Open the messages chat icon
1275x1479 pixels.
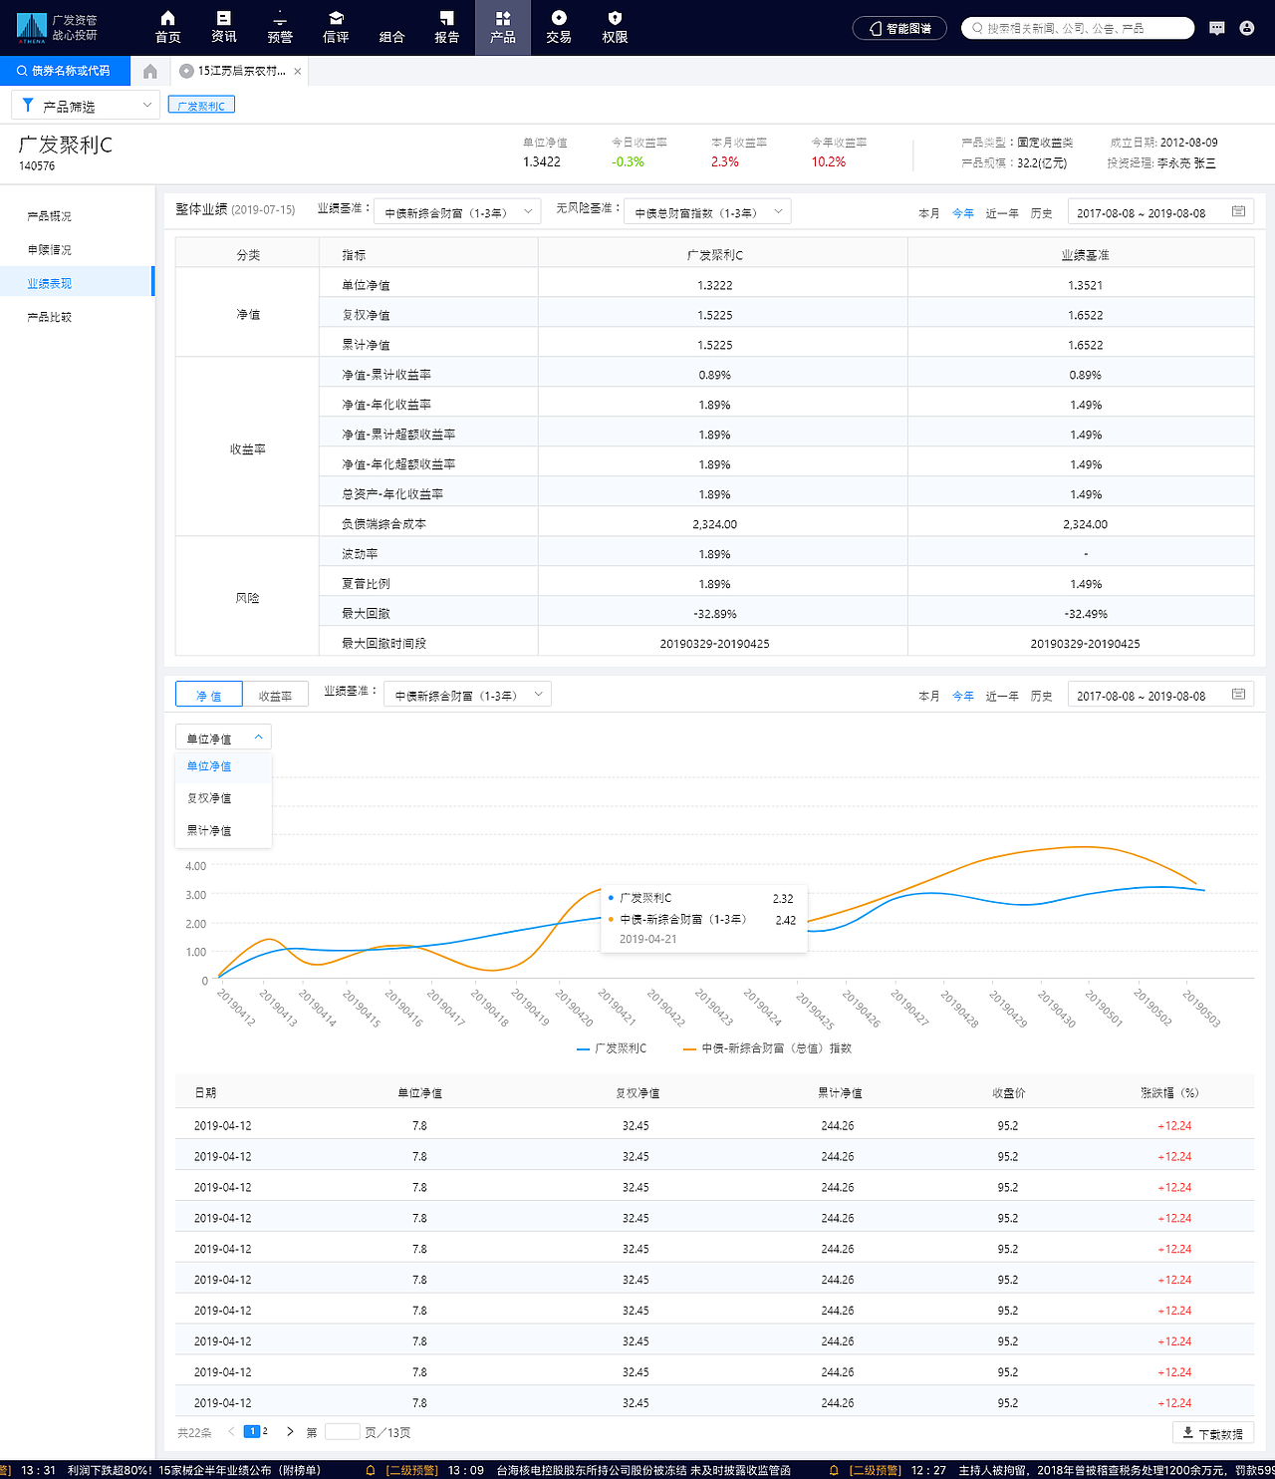click(1217, 28)
